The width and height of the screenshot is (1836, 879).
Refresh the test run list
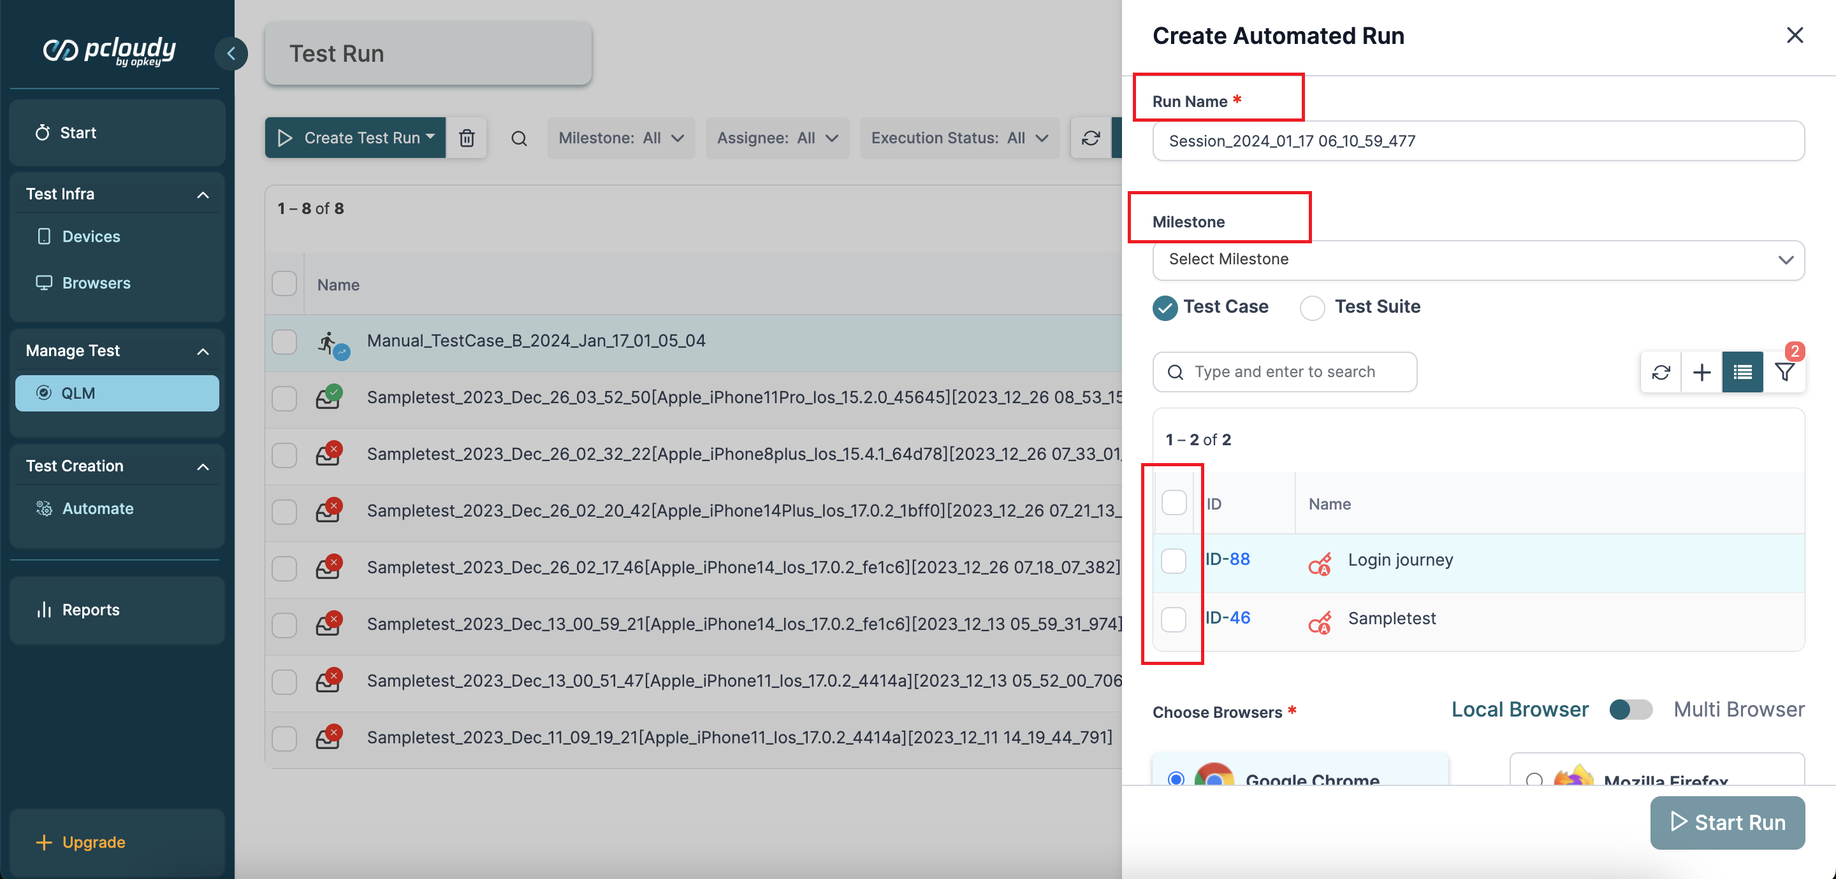(x=1091, y=138)
